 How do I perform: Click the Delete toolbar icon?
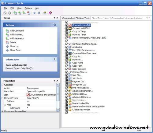[29, 13]
